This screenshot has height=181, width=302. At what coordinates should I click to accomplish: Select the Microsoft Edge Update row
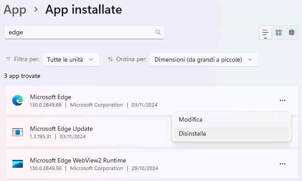(88, 132)
